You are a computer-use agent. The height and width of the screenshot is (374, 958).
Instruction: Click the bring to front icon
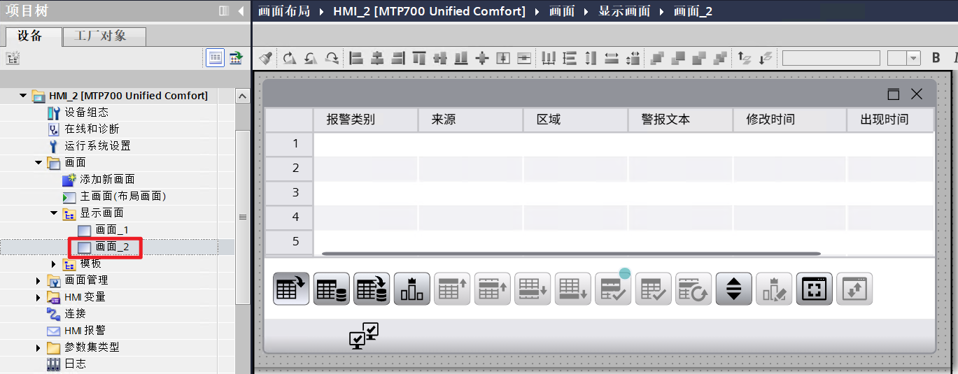[657, 58]
